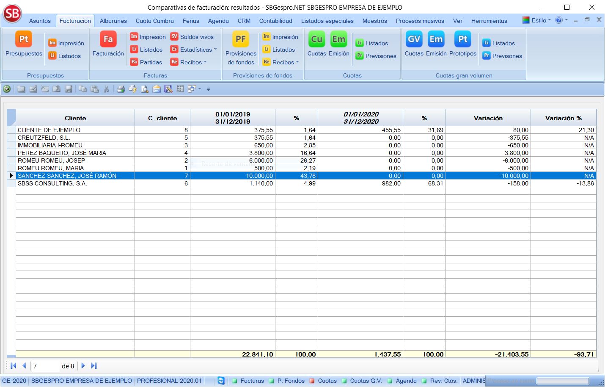Toggle the Agenda status indicator
The height and width of the screenshot is (387, 605).
pos(390,381)
